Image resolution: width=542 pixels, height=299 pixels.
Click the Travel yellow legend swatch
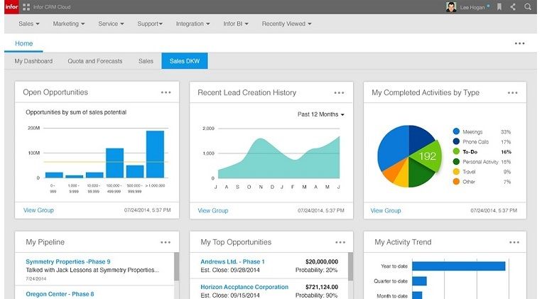pos(456,171)
